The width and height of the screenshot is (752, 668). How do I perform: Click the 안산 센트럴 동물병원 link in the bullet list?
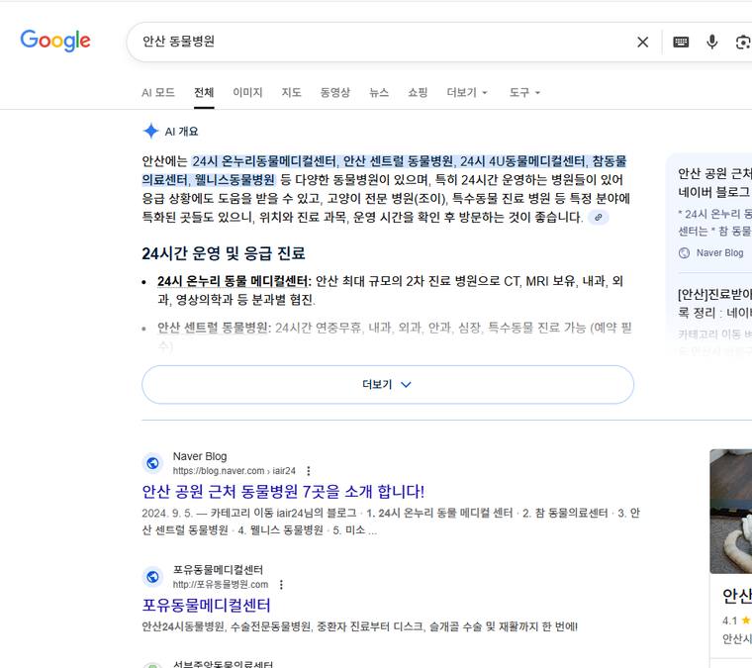coord(213,328)
